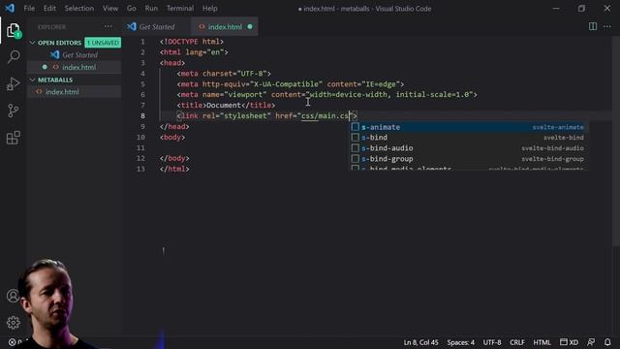Change encoding via UTF-8 status item
Screen dimensions: 620x349
pos(492,342)
